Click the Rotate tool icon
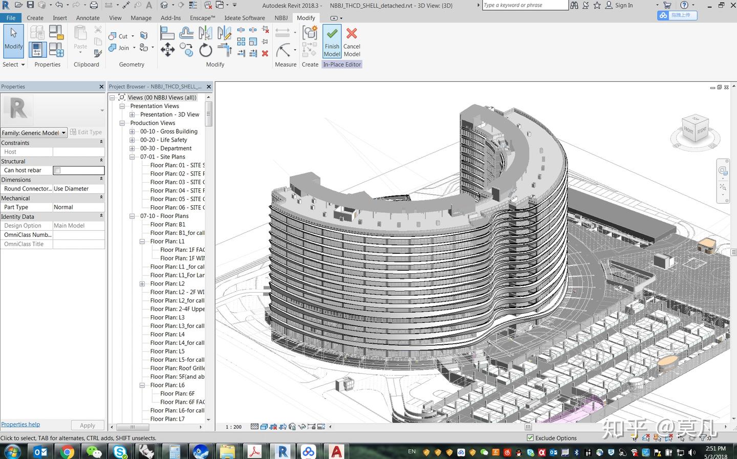 [x=205, y=50]
